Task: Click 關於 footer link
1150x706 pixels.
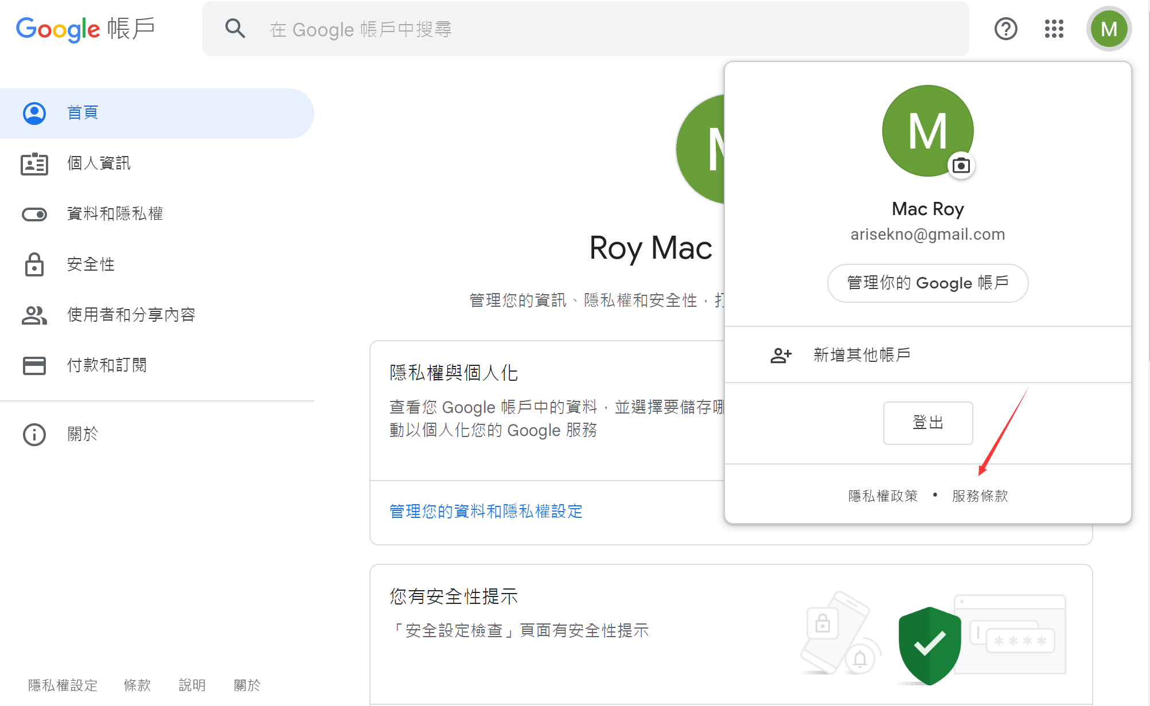Action: (247, 685)
